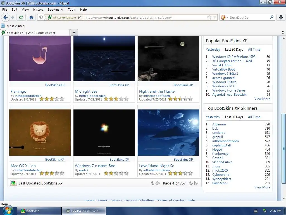Bookmark this page with the star icon

tap(209, 17)
